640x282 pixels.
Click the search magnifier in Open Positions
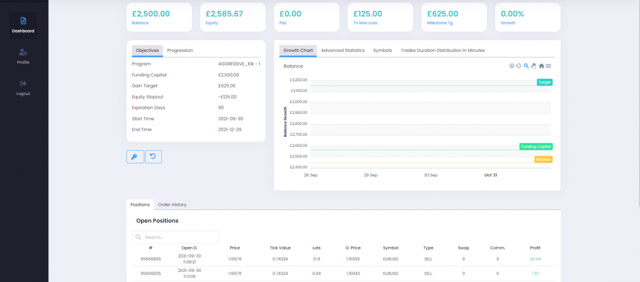click(138, 237)
